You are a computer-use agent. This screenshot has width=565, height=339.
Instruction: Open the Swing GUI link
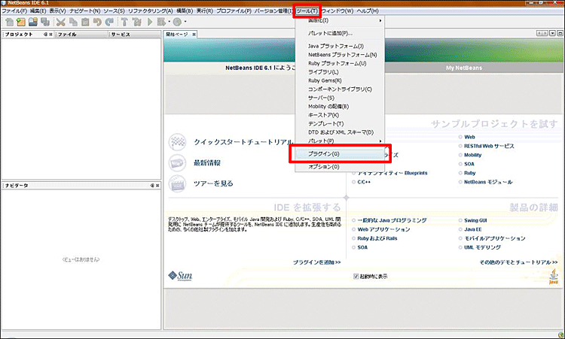click(x=475, y=220)
